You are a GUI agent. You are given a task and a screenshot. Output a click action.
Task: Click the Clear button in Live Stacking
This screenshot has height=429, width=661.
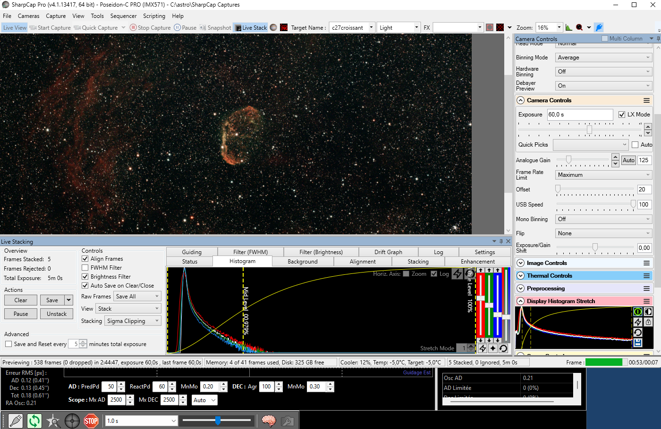pos(21,300)
